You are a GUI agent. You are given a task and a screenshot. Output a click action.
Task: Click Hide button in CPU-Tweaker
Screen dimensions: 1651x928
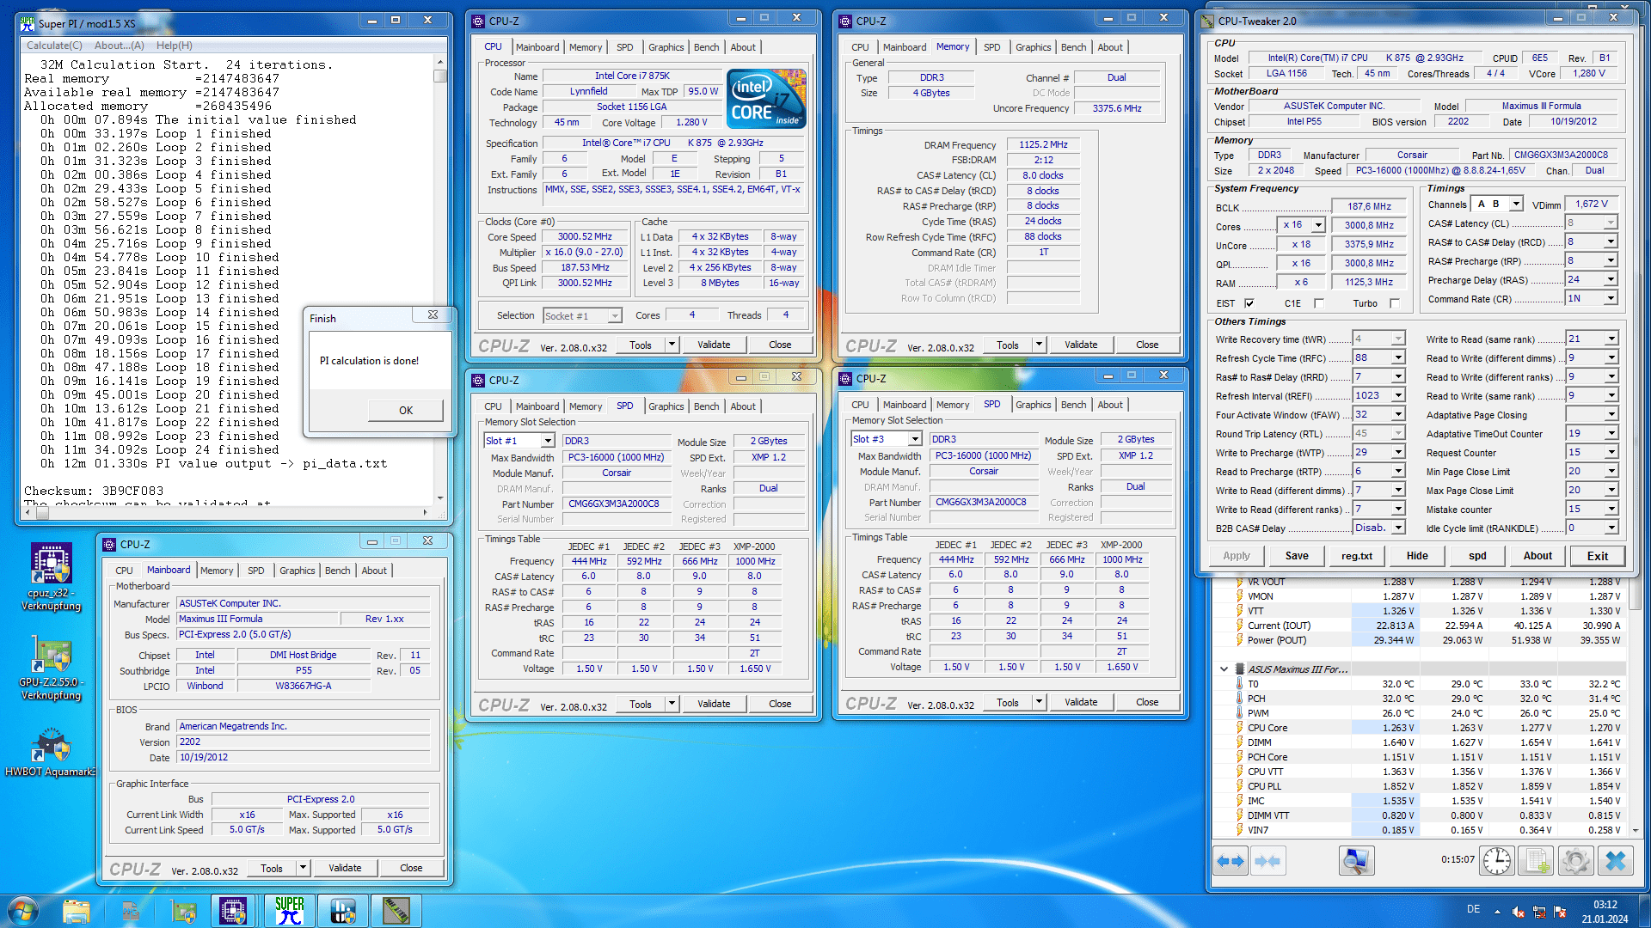coord(1417,556)
